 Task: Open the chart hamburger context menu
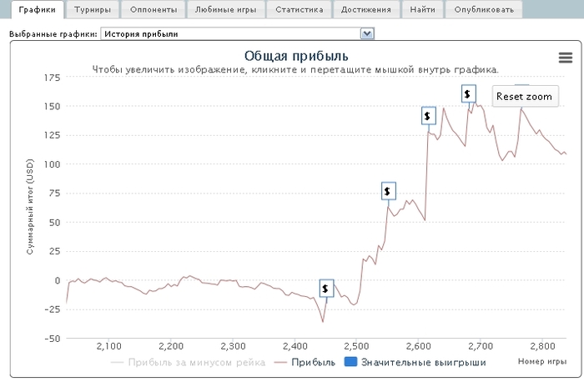tap(565, 58)
